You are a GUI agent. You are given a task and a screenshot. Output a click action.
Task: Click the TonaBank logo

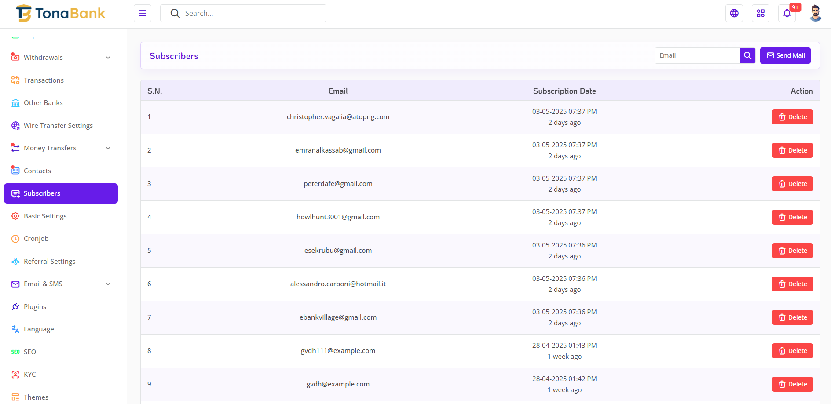tap(61, 13)
